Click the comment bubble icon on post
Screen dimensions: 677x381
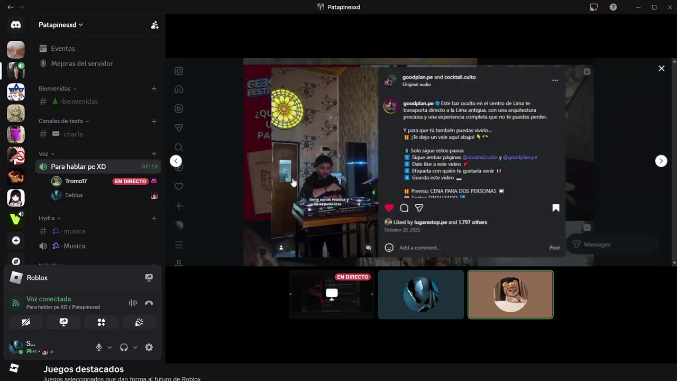tap(404, 208)
